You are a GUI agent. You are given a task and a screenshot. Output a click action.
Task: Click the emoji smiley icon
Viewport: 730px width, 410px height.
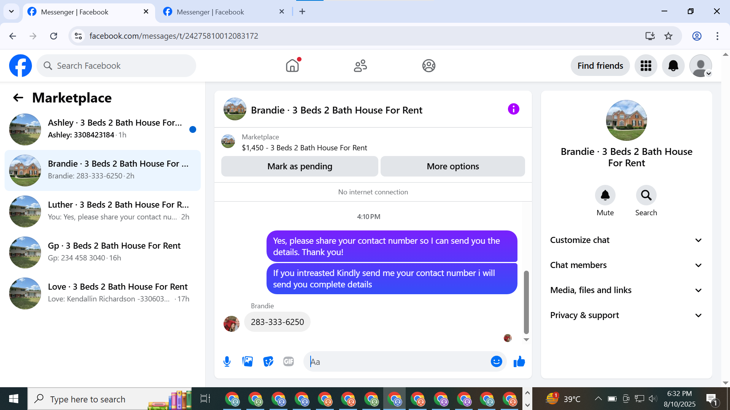(496, 362)
